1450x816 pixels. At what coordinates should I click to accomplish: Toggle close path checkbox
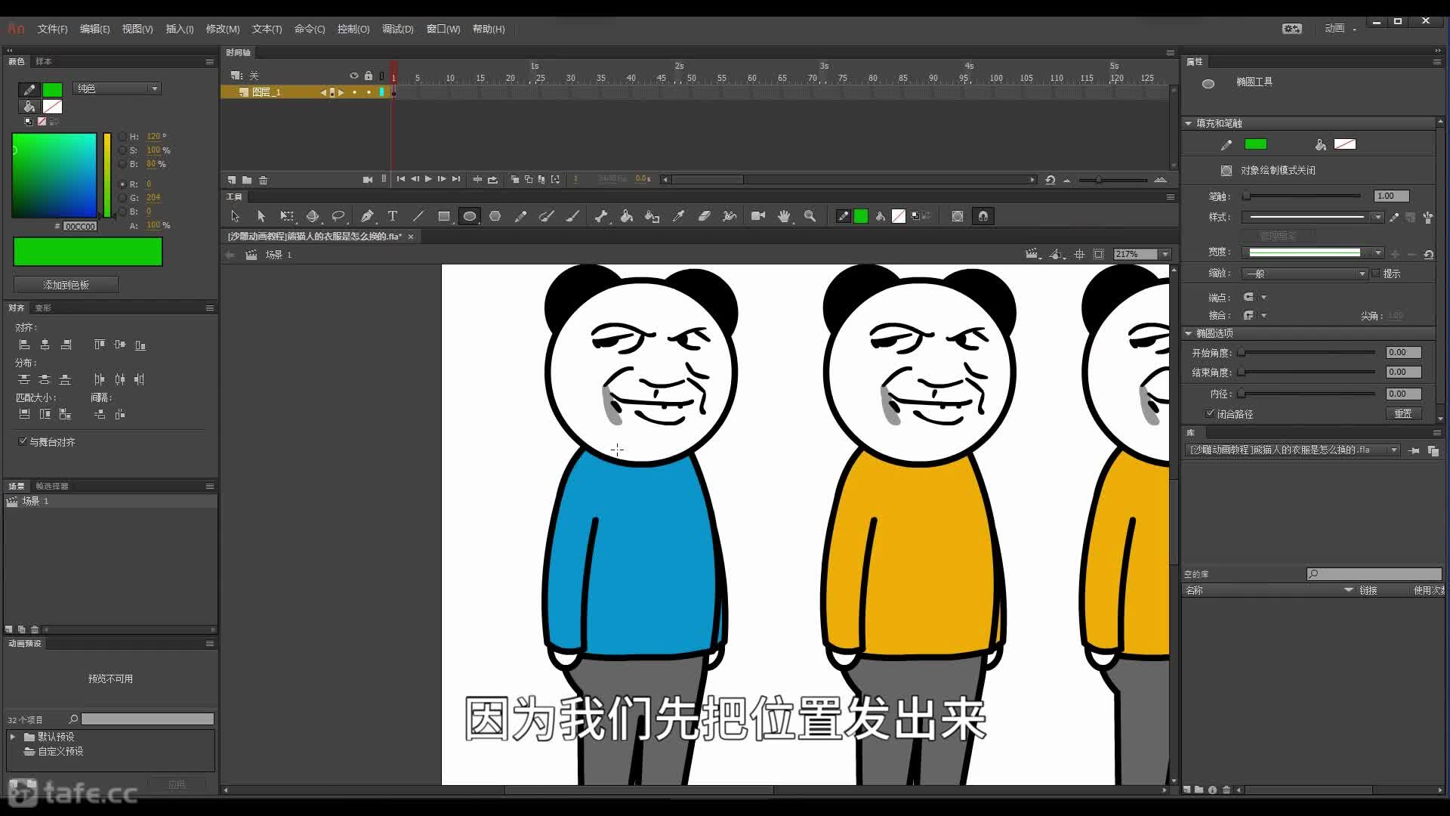1211,413
